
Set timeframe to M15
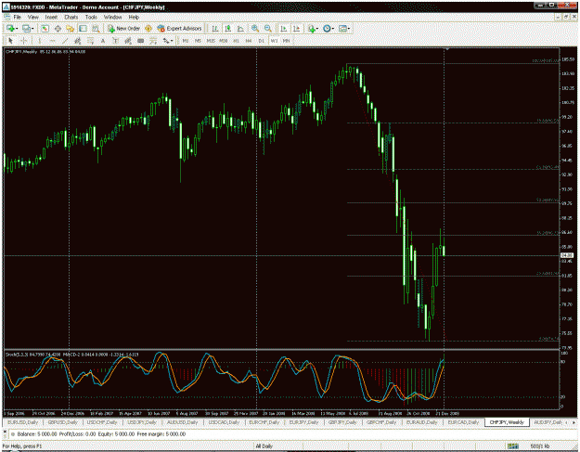point(211,41)
